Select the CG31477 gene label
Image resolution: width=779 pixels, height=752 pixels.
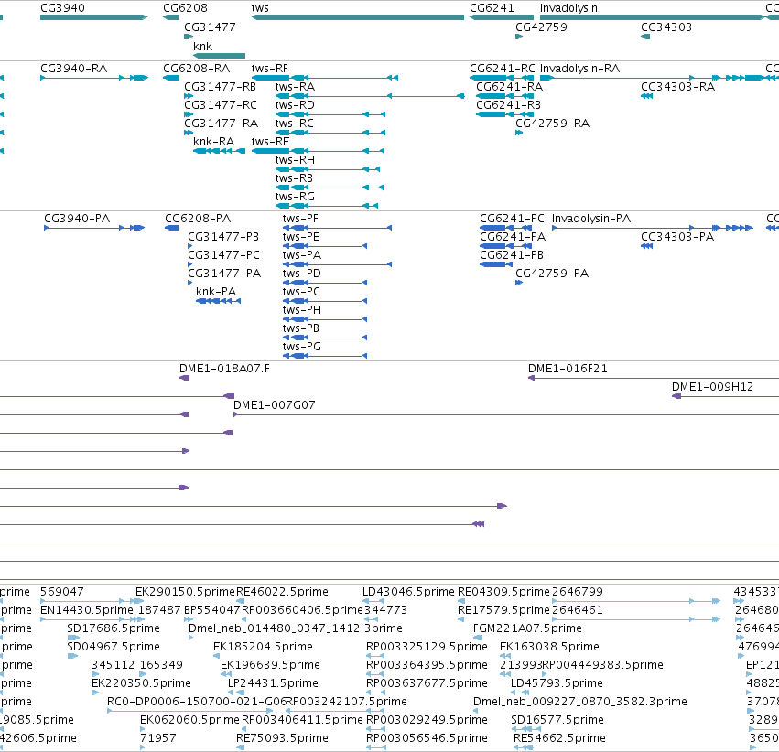click(x=210, y=27)
